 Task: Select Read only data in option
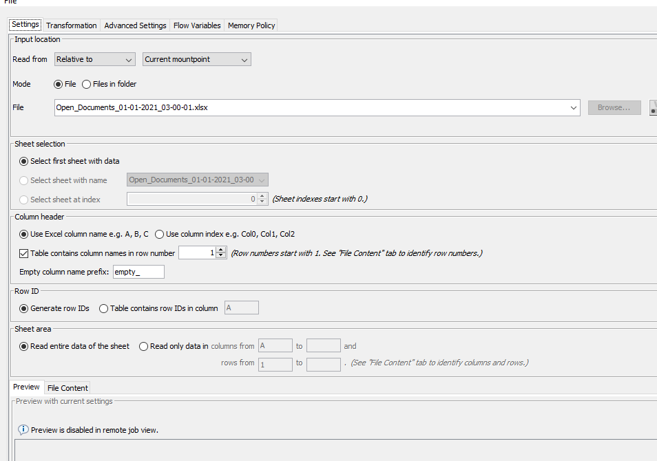click(x=143, y=346)
